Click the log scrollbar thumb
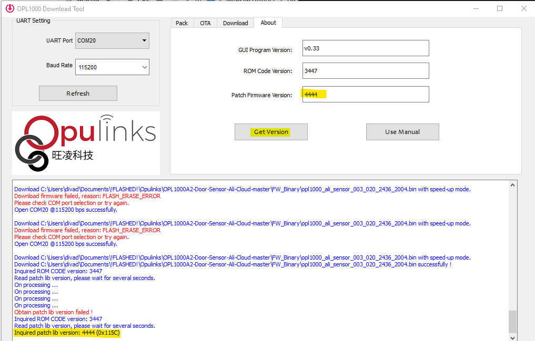 click(512, 322)
